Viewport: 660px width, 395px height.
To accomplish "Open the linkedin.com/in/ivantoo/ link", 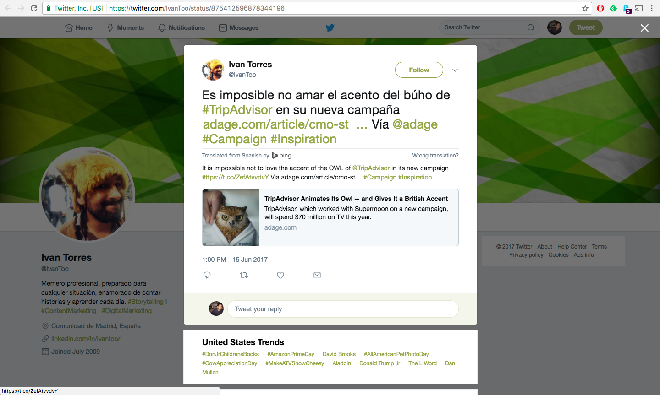I will pyautogui.click(x=86, y=339).
